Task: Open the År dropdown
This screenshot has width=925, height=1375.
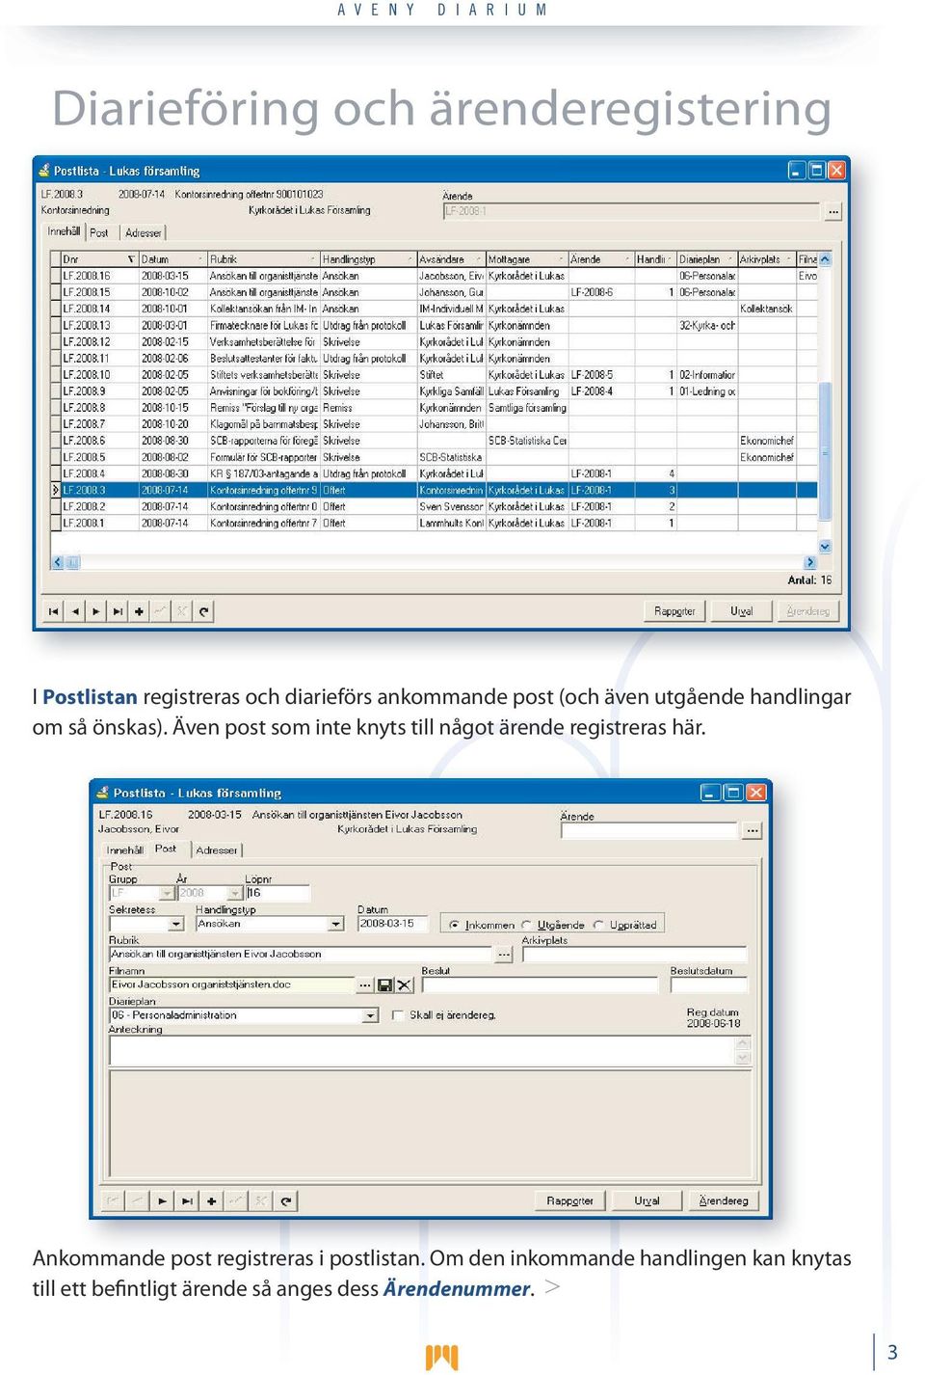Action: pos(236,894)
